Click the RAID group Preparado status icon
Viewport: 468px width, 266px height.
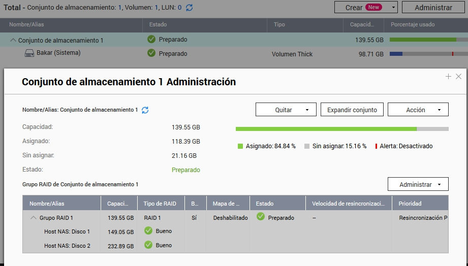[x=261, y=217]
